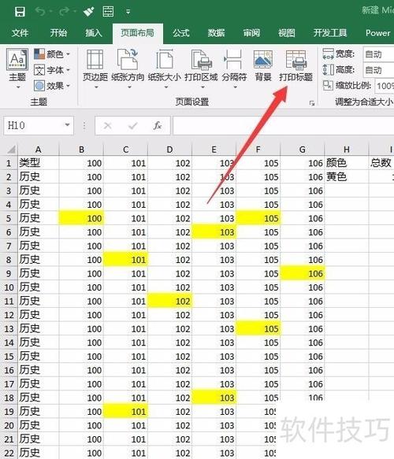
Task: Click into the formula bar input area
Action: point(283,126)
